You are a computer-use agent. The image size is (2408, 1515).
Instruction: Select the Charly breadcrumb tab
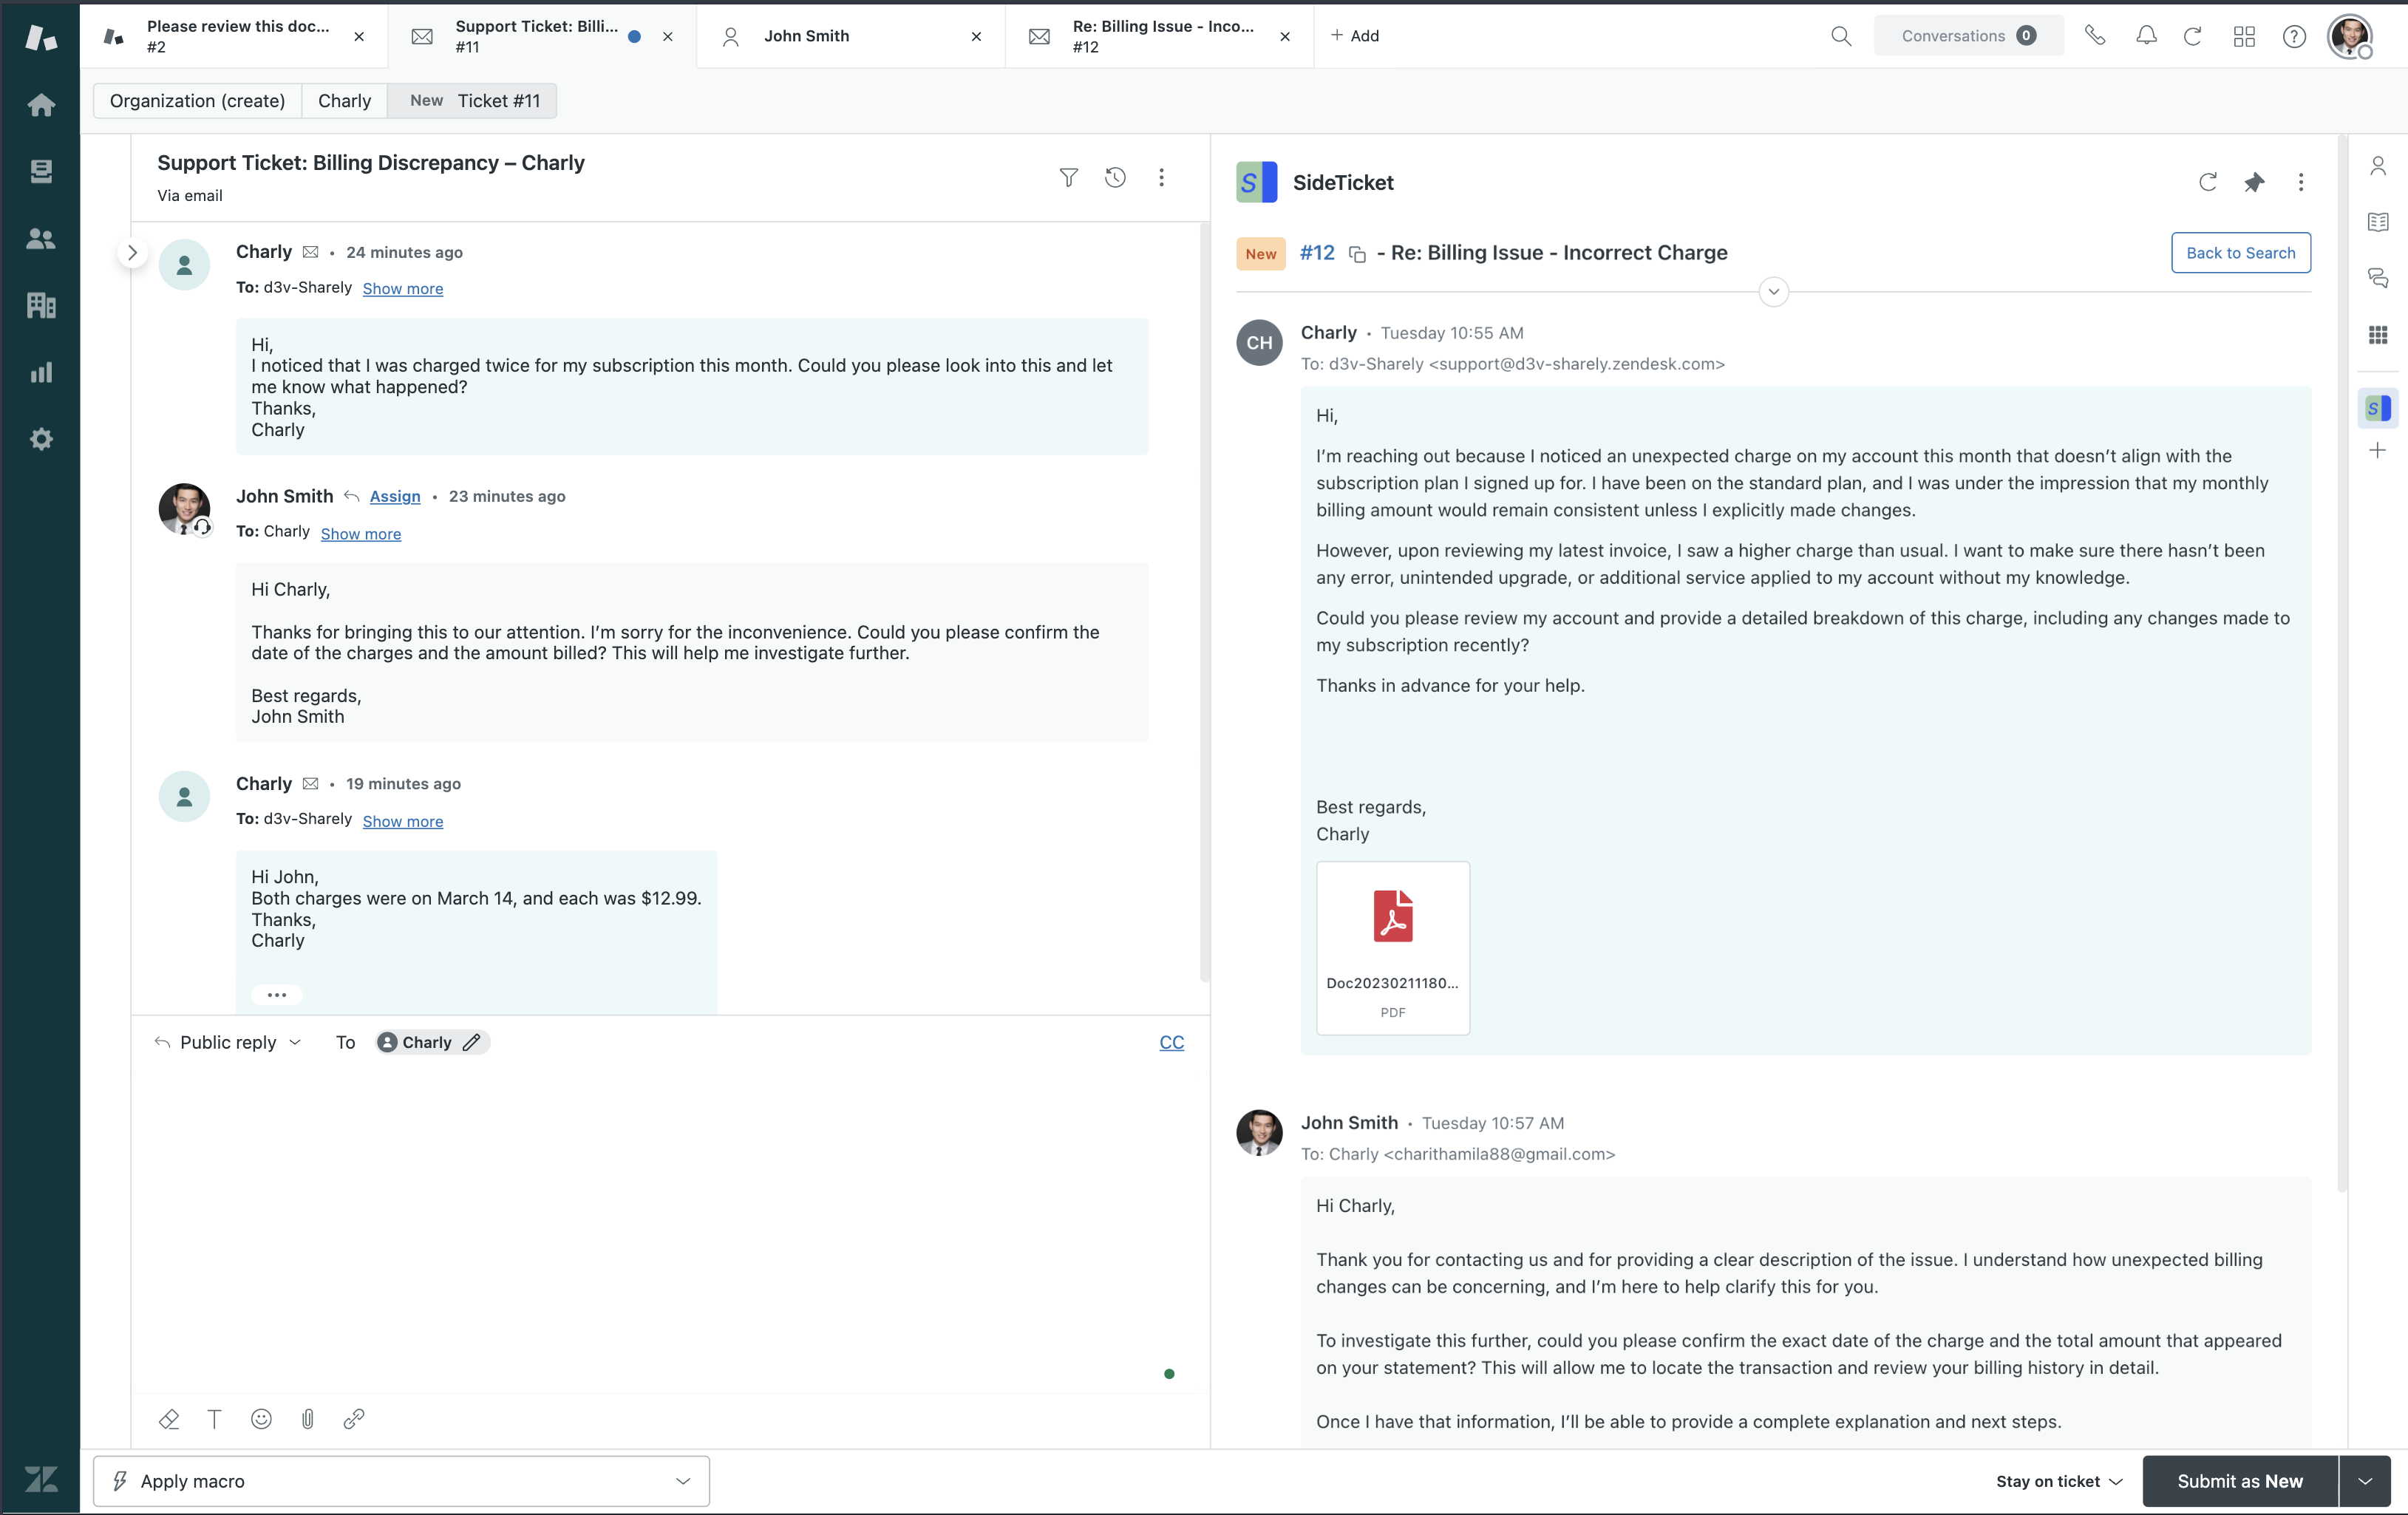344,101
